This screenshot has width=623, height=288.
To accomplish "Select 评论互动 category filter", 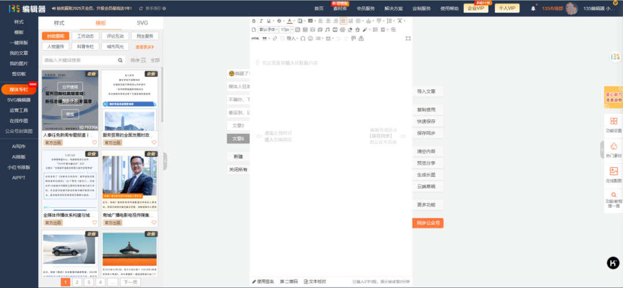I will click(x=115, y=36).
